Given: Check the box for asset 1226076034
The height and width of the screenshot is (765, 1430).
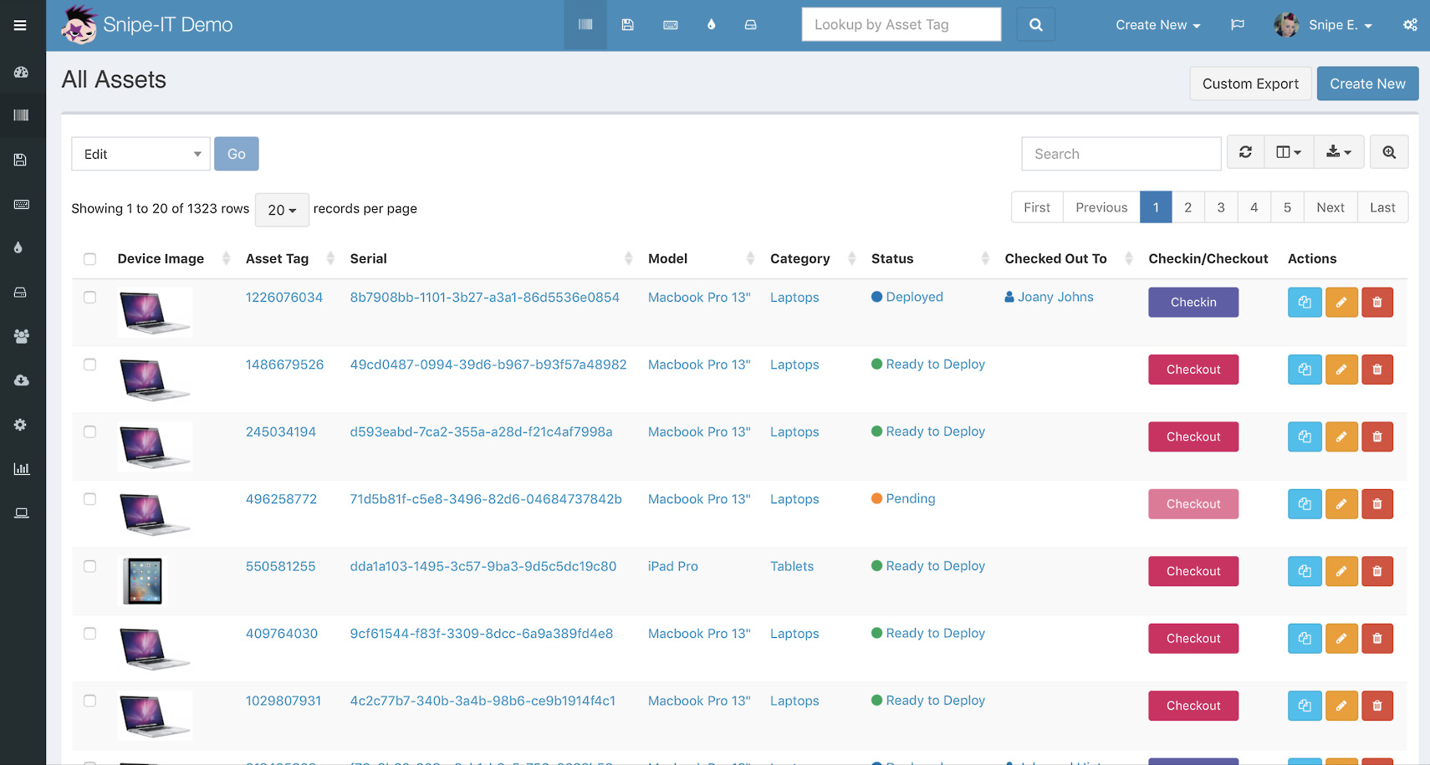Looking at the screenshot, I should [90, 298].
